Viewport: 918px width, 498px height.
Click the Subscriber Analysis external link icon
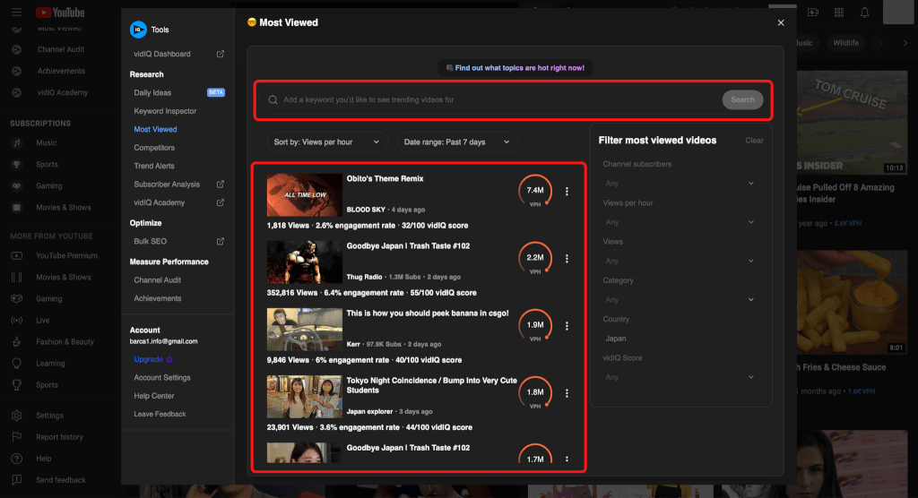tap(221, 185)
